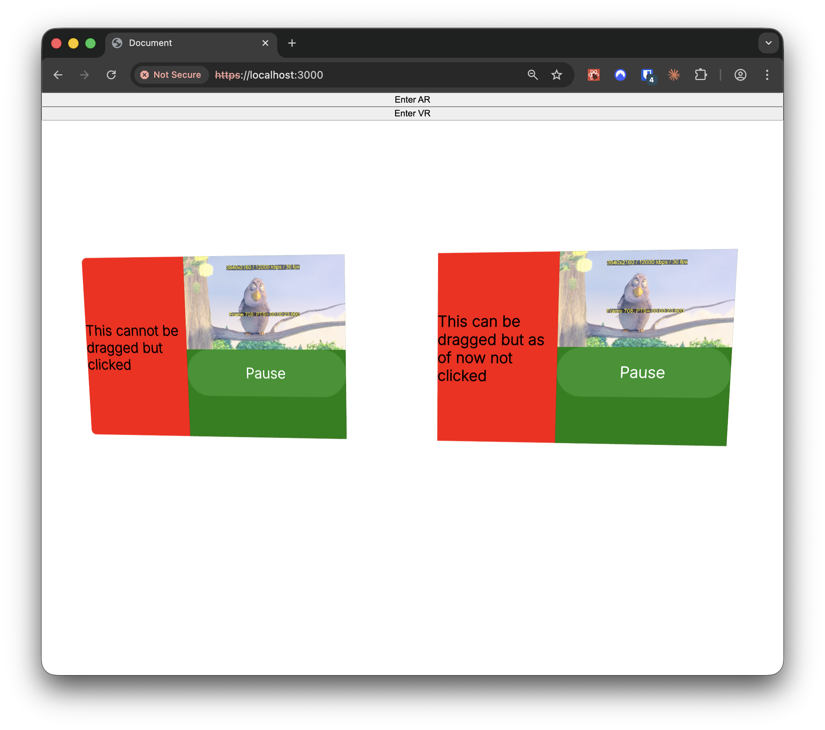The height and width of the screenshot is (730, 825).
Task: Click the page zoom magnifier icon
Action: click(533, 74)
